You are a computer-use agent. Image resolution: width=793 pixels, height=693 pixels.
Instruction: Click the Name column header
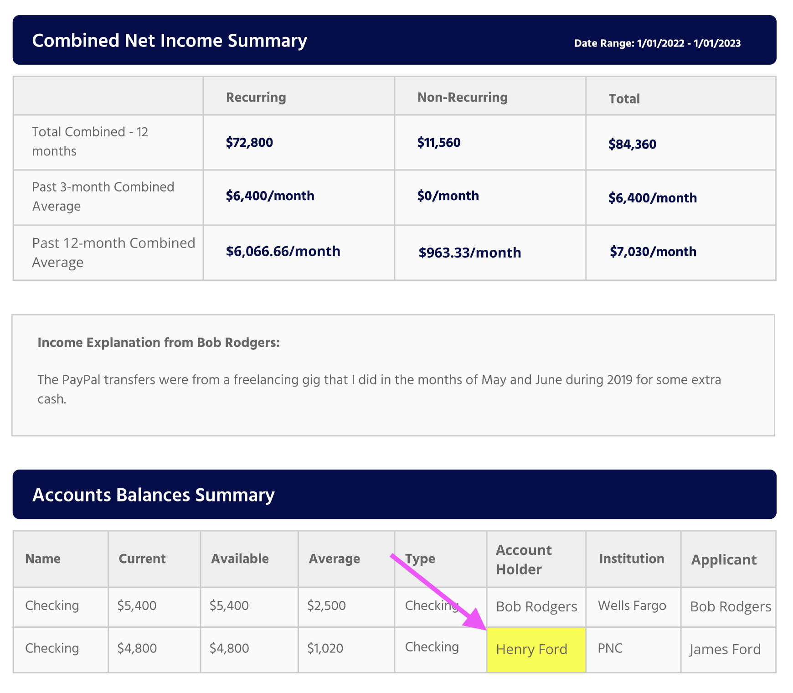43,559
